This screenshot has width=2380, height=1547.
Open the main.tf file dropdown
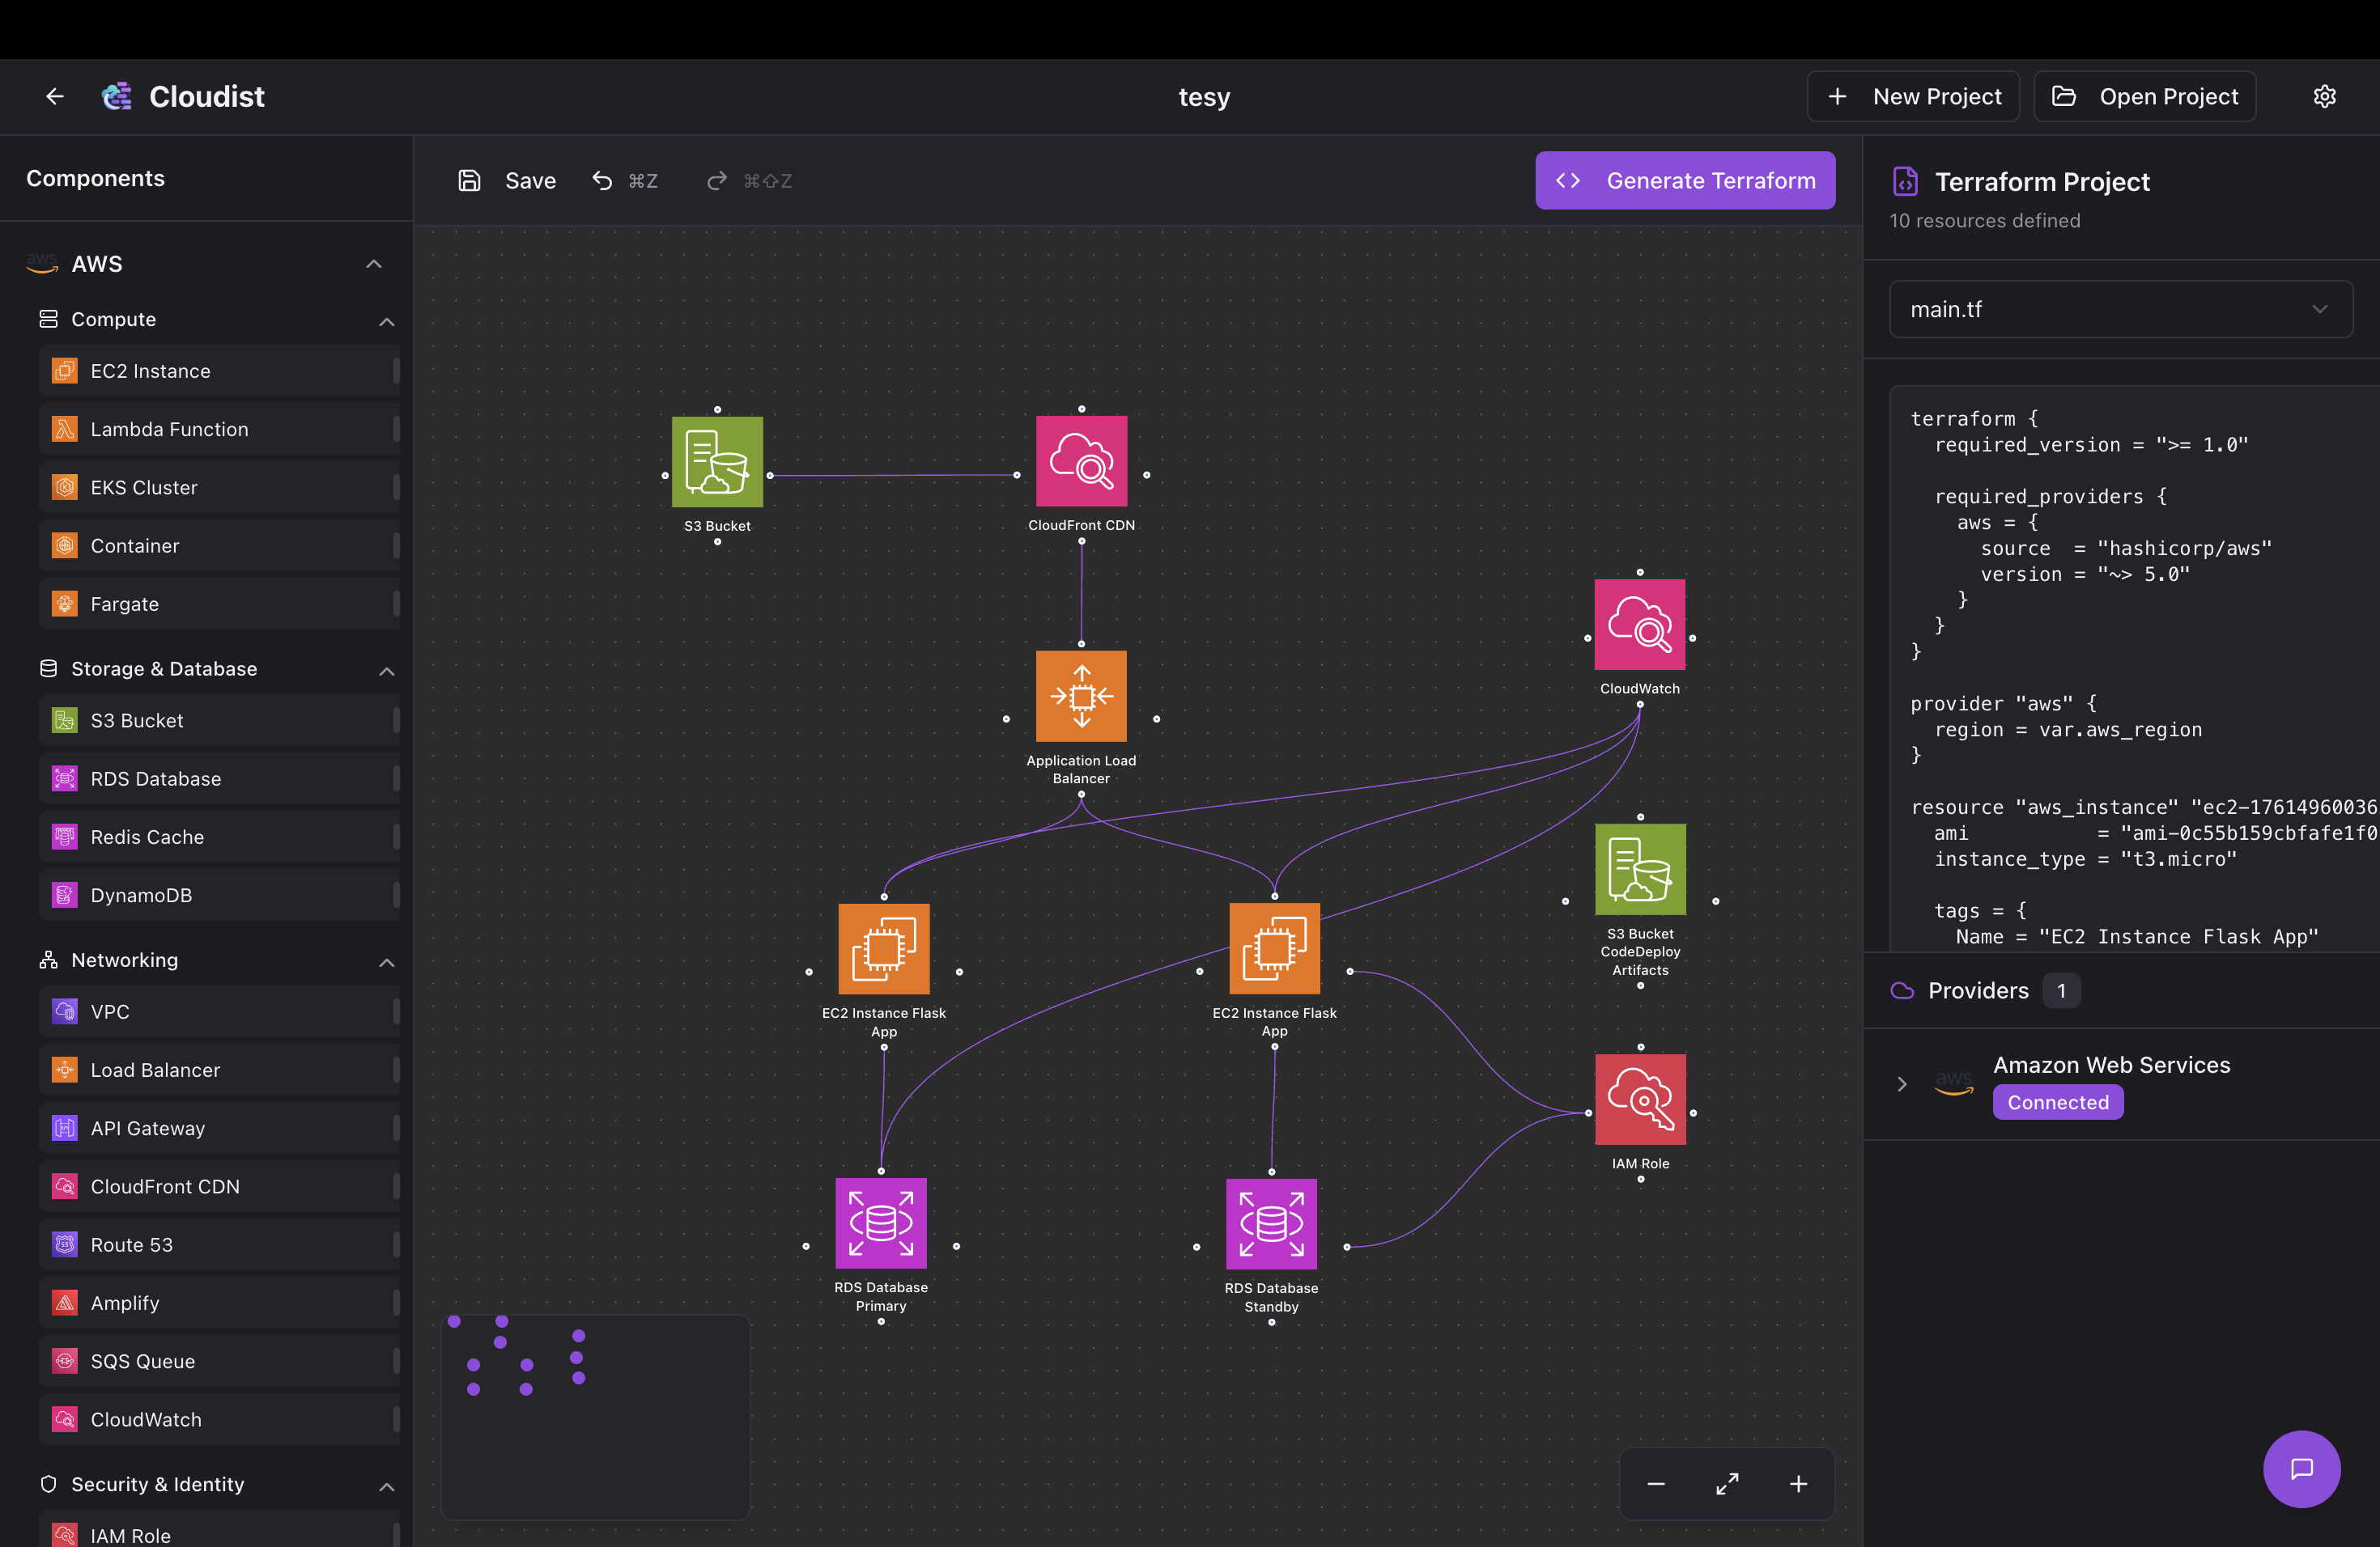pyautogui.click(x=2120, y=310)
